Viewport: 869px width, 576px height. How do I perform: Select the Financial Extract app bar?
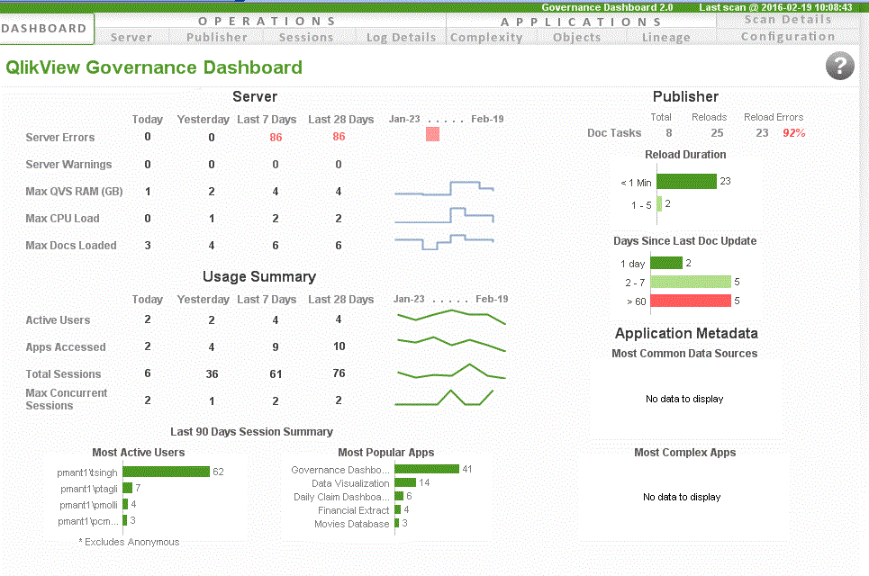398,509
